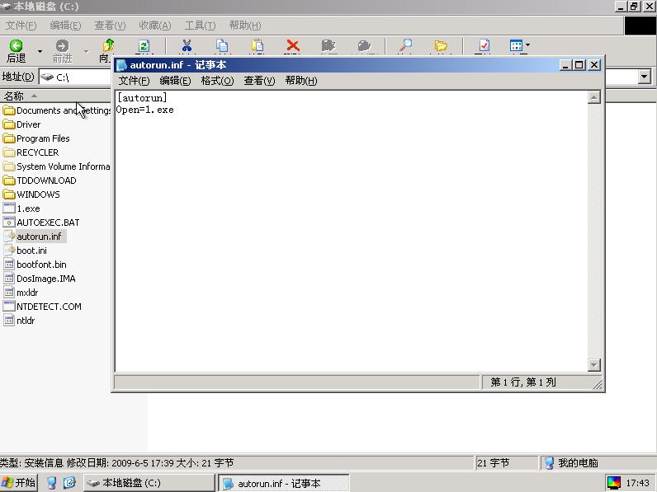Switch to autorun.inf Notepad taskbar button
The width and height of the screenshot is (657, 492).
coord(284,483)
